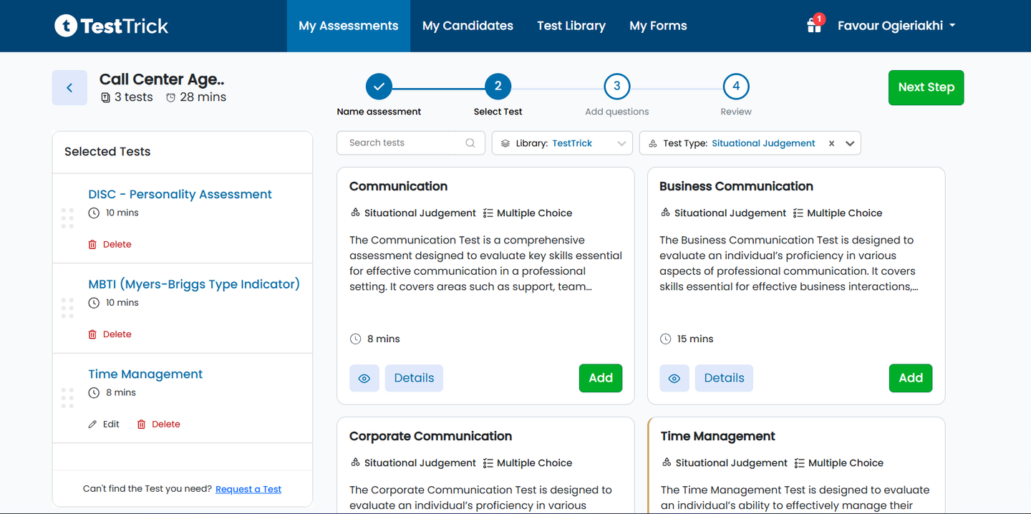Delete the MBTI test from selected tests
Screen dimensions: 1031x514
click(110, 334)
